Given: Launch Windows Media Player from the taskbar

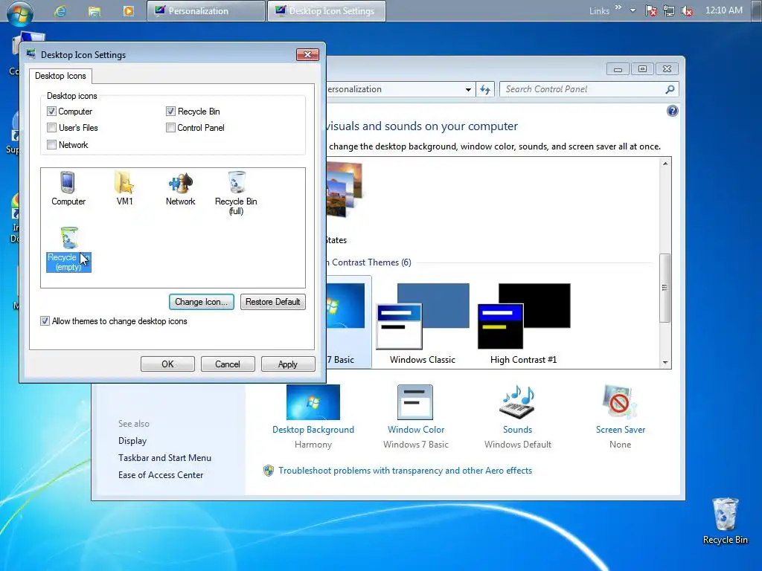Looking at the screenshot, I should [x=128, y=11].
